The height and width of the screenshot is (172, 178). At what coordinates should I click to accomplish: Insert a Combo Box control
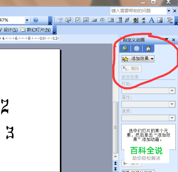pos(119,20)
